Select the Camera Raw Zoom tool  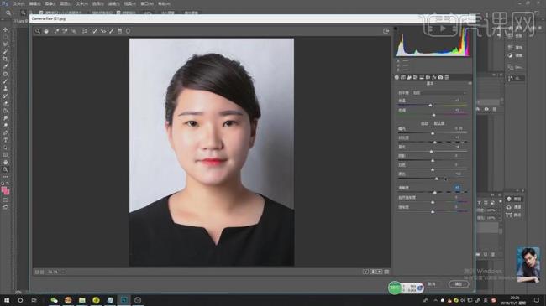point(37,31)
